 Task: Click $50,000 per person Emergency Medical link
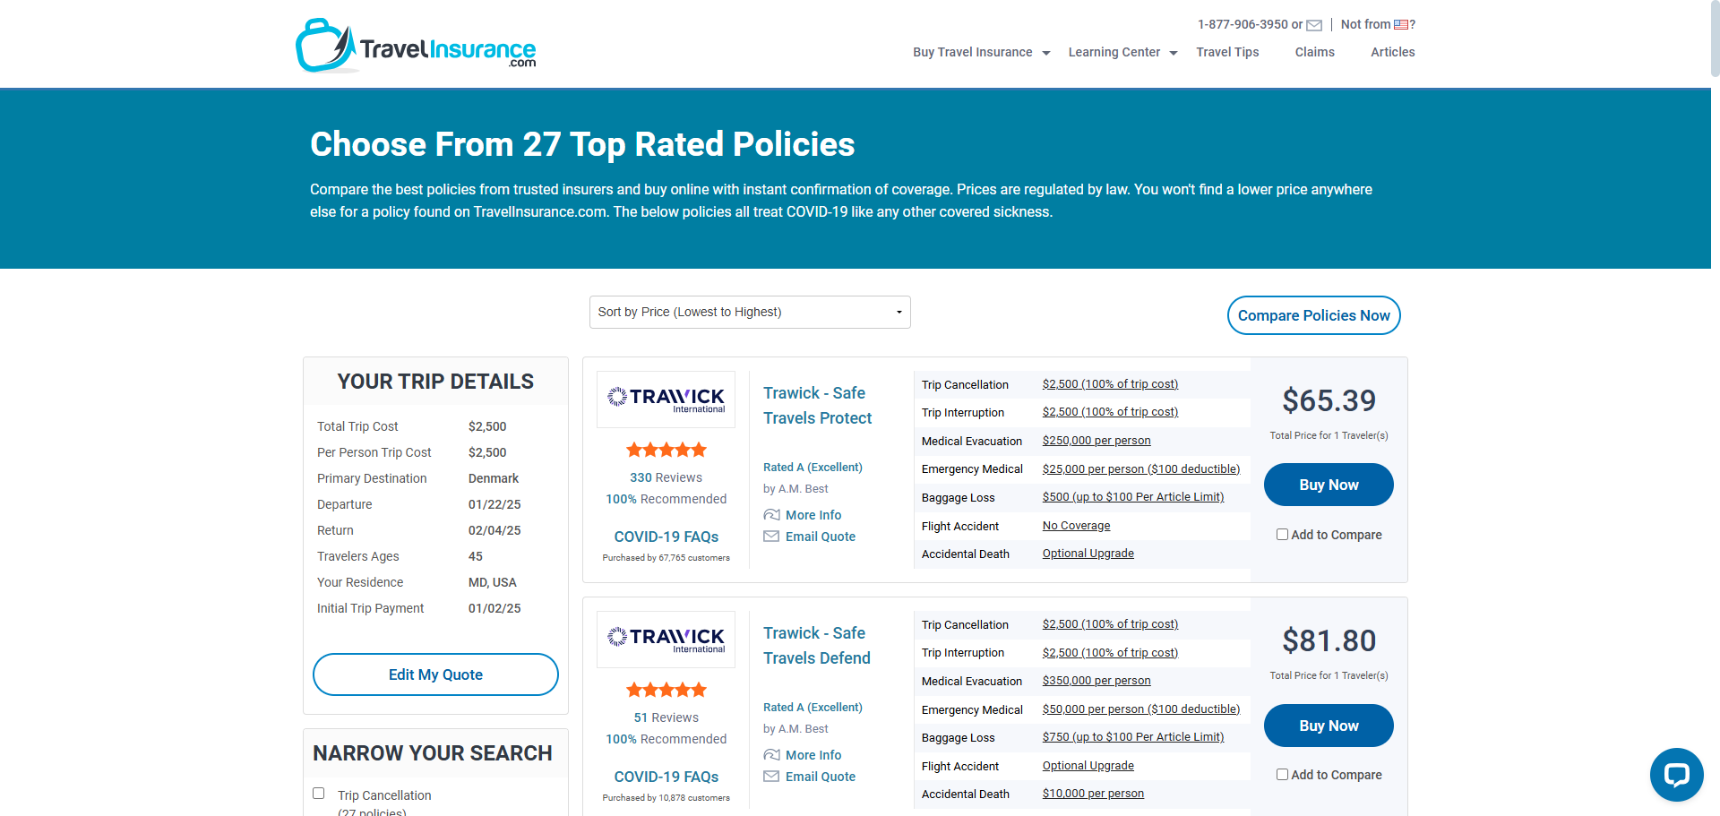pos(1140,709)
